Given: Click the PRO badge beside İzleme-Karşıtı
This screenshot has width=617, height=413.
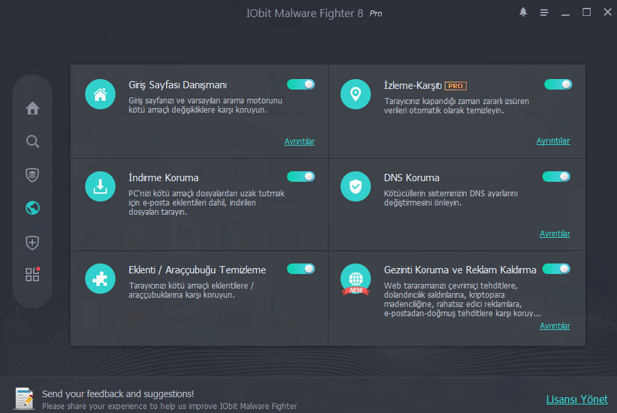Looking at the screenshot, I should tap(456, 86).
